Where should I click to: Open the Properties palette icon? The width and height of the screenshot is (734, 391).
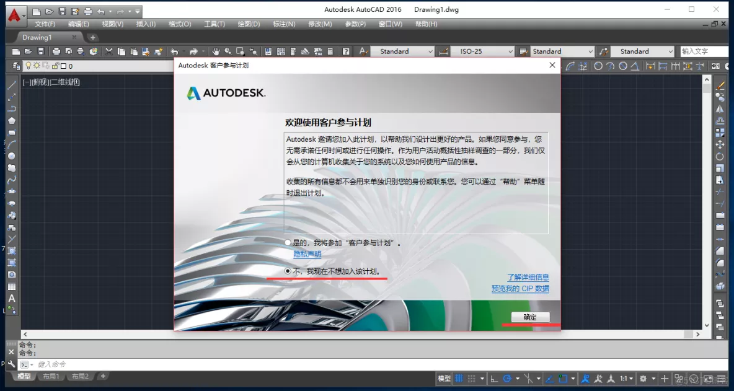point(268,51)
